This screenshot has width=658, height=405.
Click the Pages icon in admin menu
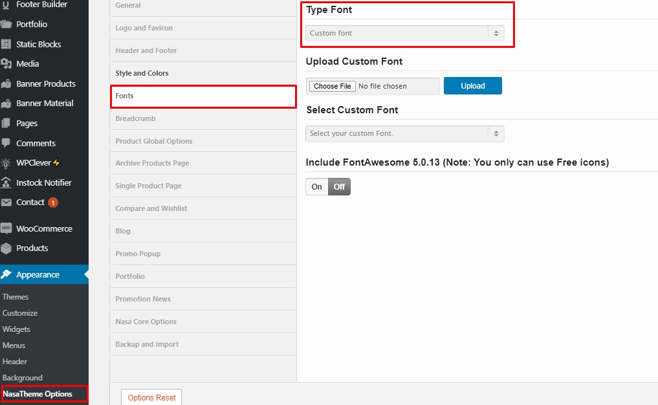coord(6,124)
